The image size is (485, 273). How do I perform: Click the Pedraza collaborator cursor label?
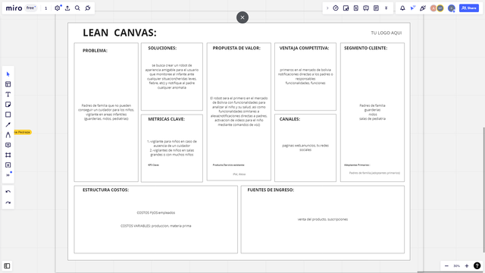22,132
